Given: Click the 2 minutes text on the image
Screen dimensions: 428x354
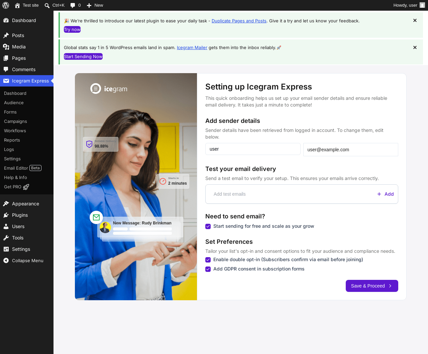Looking at the screenshot, I should 178,183.
